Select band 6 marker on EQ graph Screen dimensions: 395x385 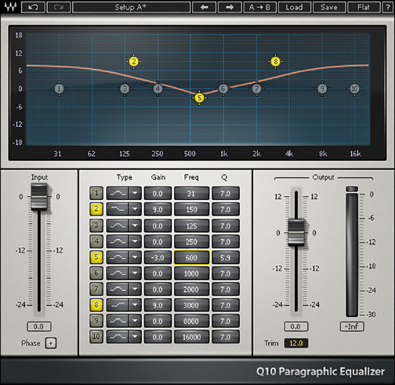pos(223,89)
